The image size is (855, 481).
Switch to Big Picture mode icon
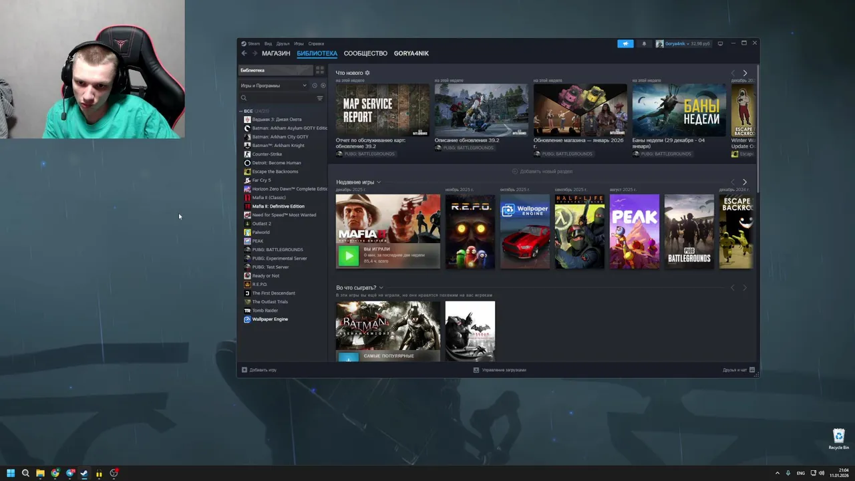pyautogui.click(x=720, y=43)
